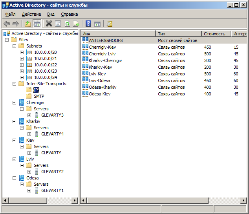The image size is (249, 214).
Task: Select the IP transport folder
Action: click(36, 90)
